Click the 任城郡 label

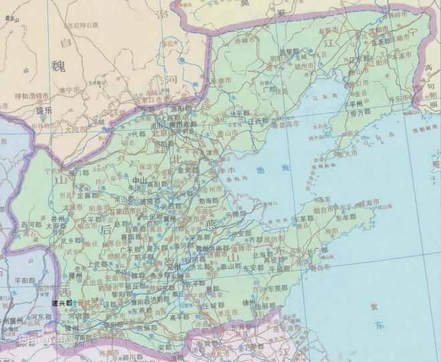point(214,305)
